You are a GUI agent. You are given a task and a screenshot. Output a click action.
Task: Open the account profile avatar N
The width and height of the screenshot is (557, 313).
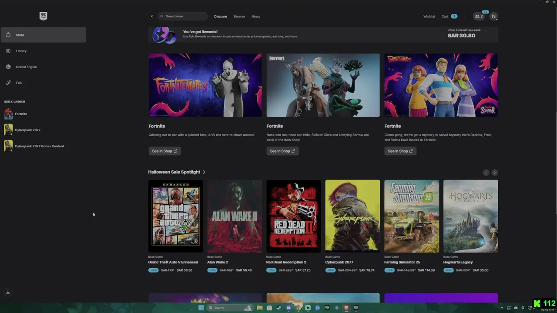493,16
